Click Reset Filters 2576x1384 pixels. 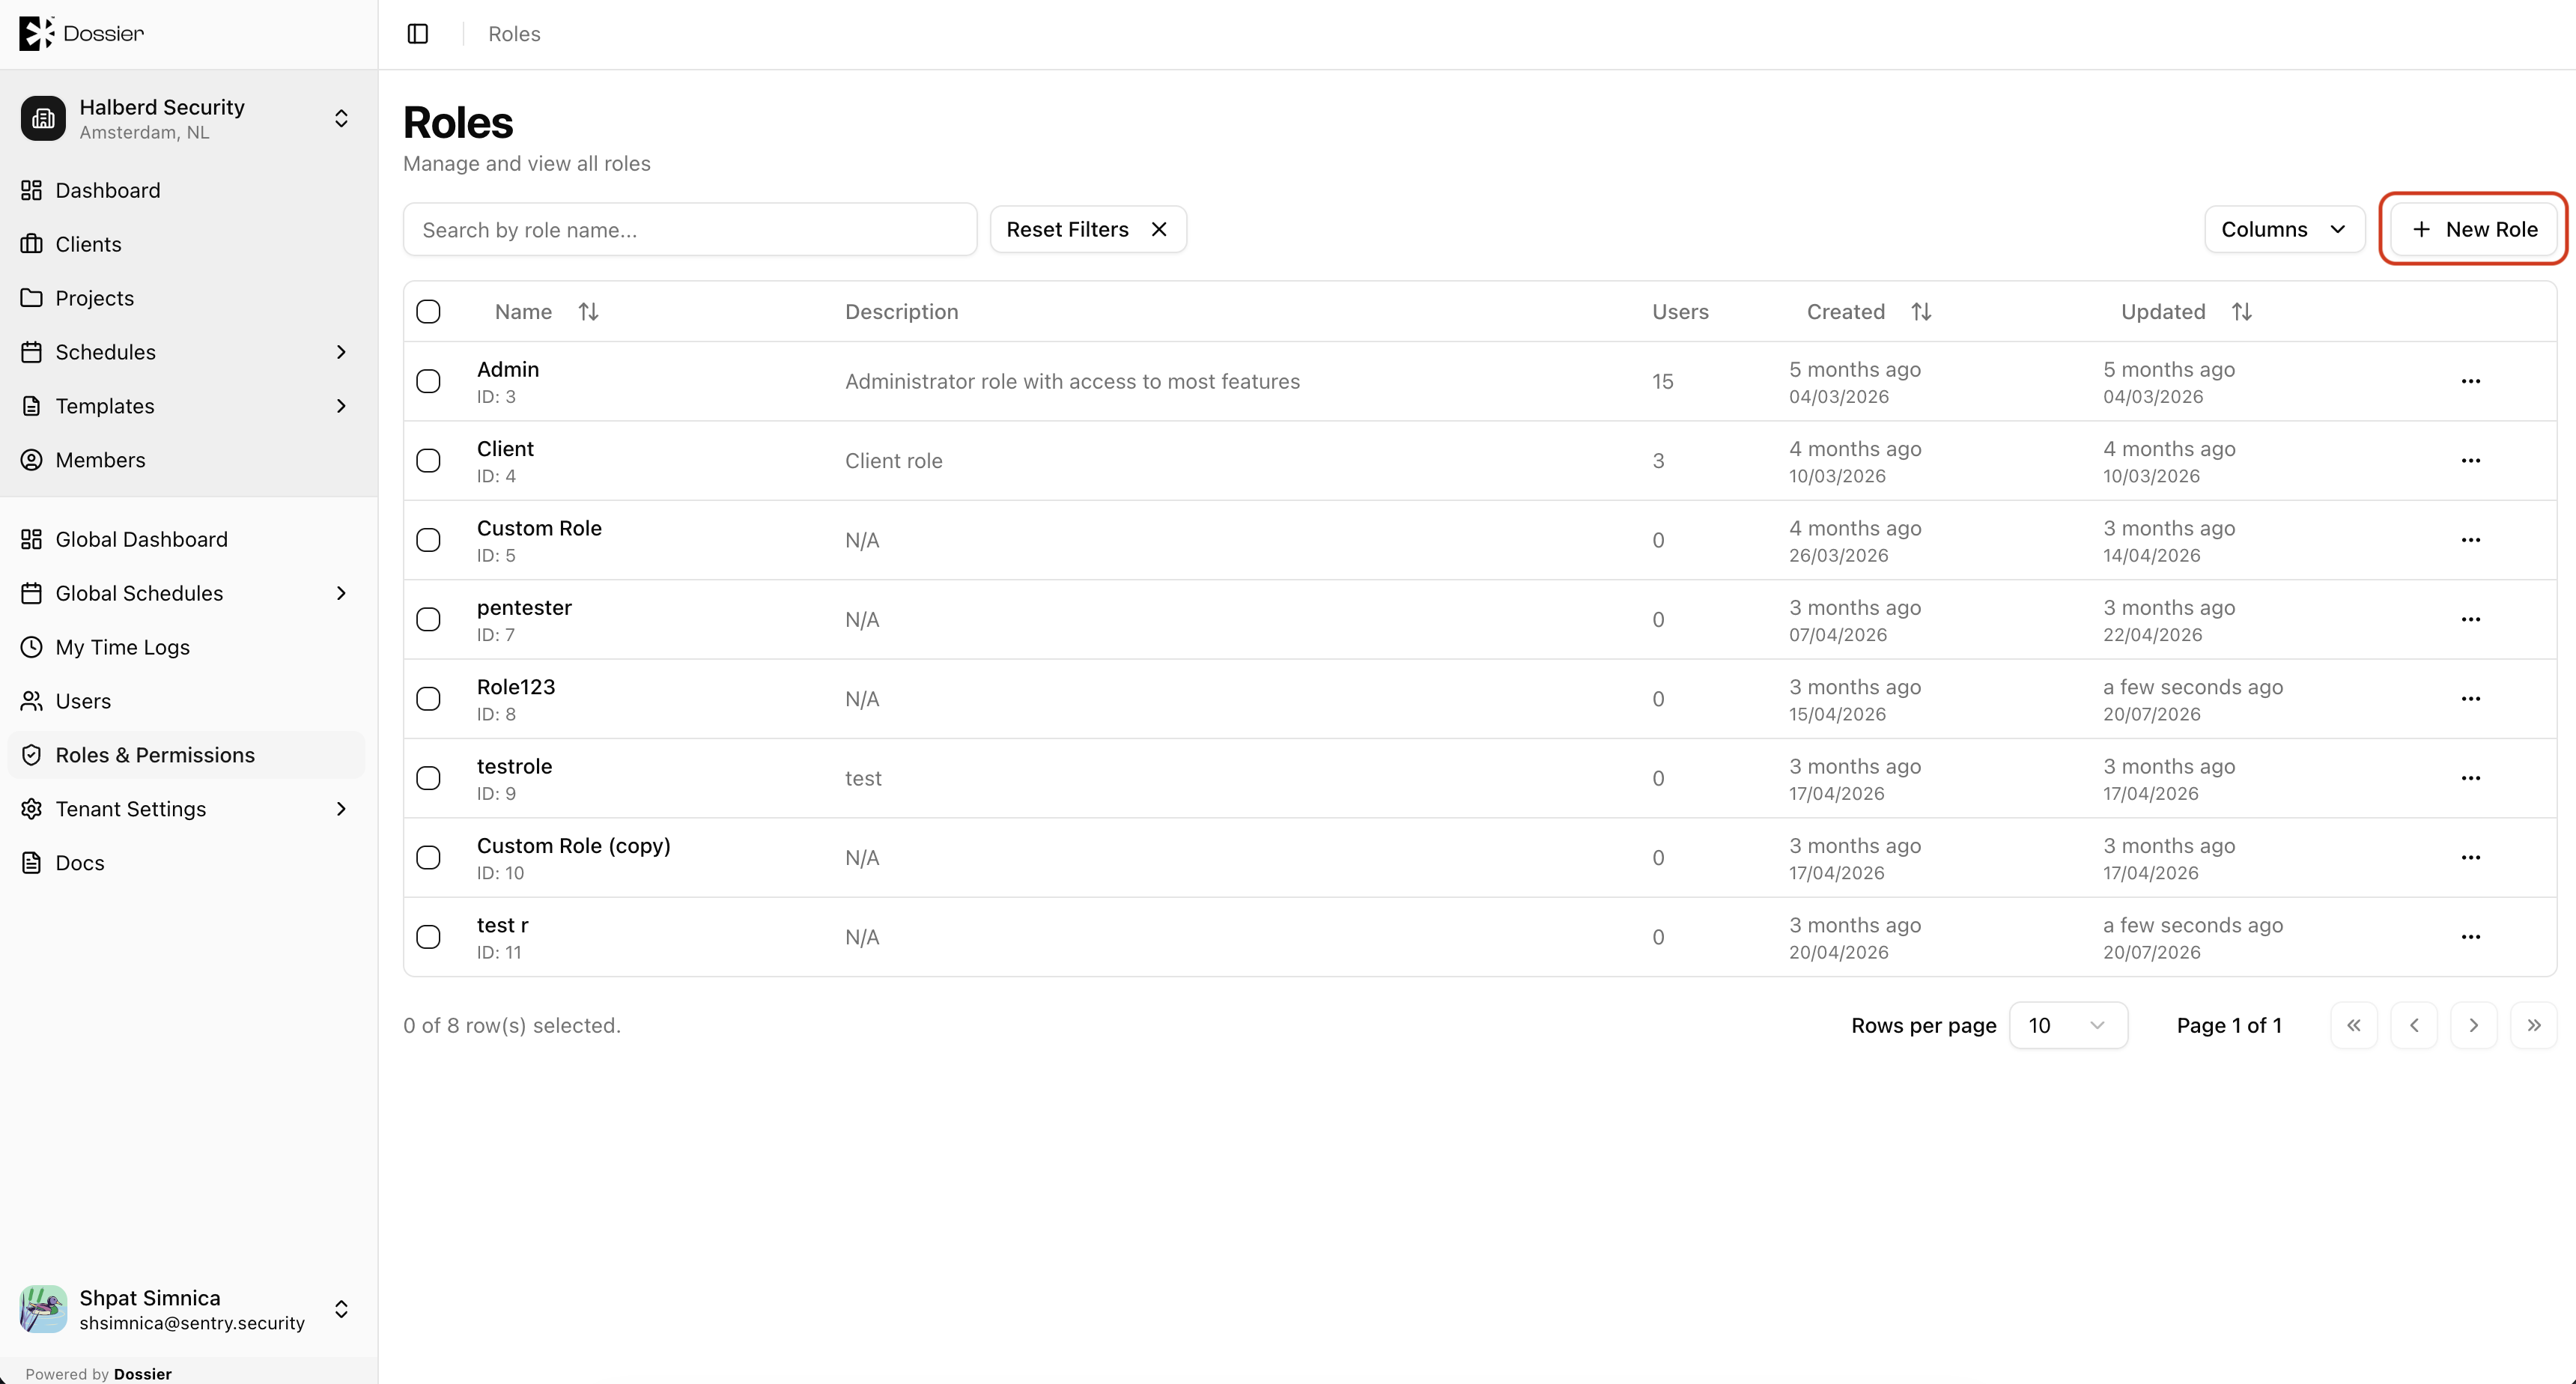pos(1088,229)
